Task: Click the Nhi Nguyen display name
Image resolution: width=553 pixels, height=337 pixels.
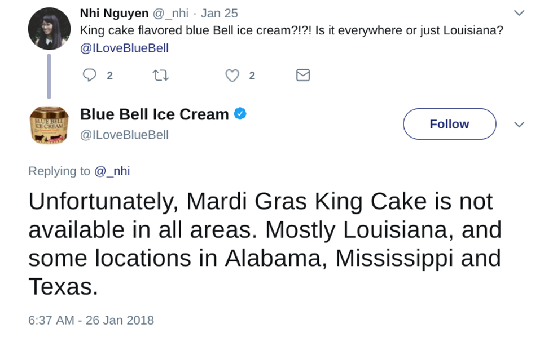Action: [114, 13]
